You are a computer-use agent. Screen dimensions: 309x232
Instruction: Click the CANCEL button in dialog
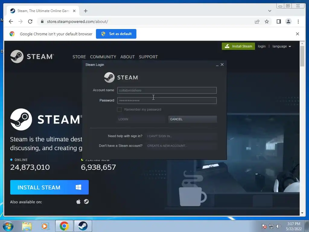[x=193, y=119]
